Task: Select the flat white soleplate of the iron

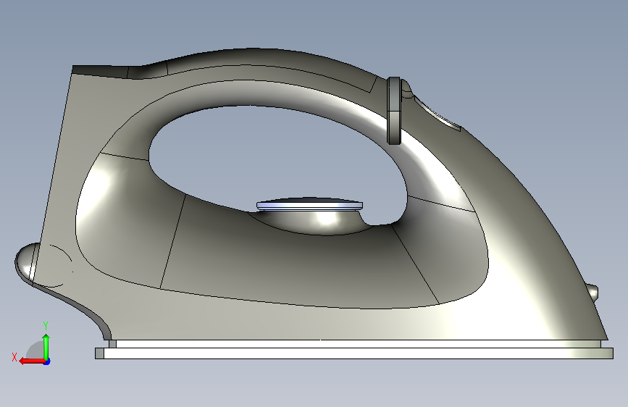Action: tap(354, 353)
